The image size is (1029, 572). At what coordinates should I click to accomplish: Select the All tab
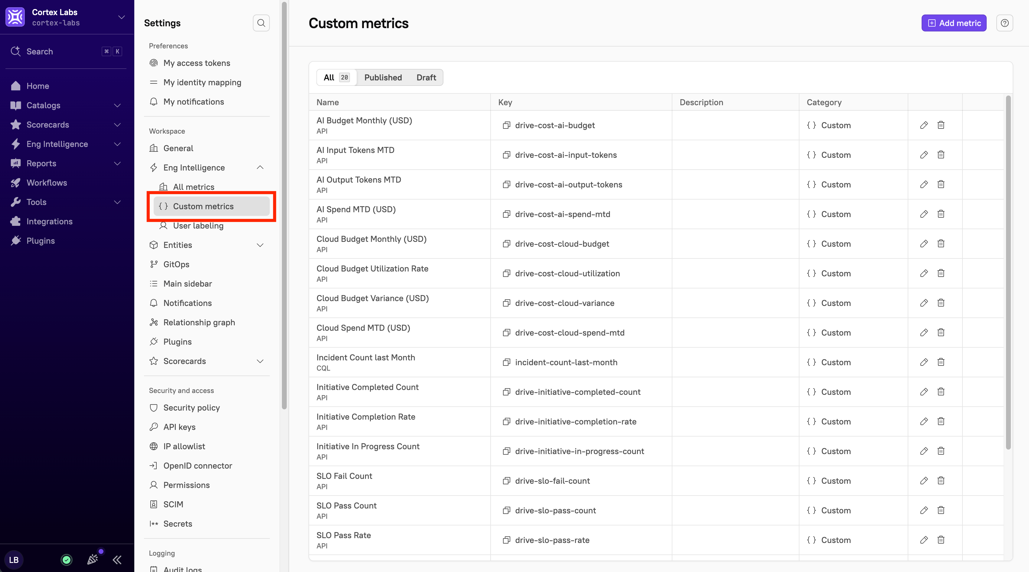pos(336,77)
